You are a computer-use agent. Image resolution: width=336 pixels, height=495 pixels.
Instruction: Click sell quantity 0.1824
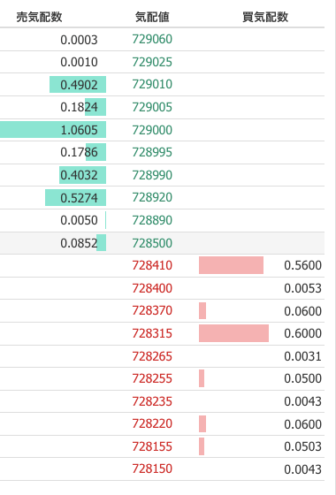pyautogui.click(x=79, y=107)
